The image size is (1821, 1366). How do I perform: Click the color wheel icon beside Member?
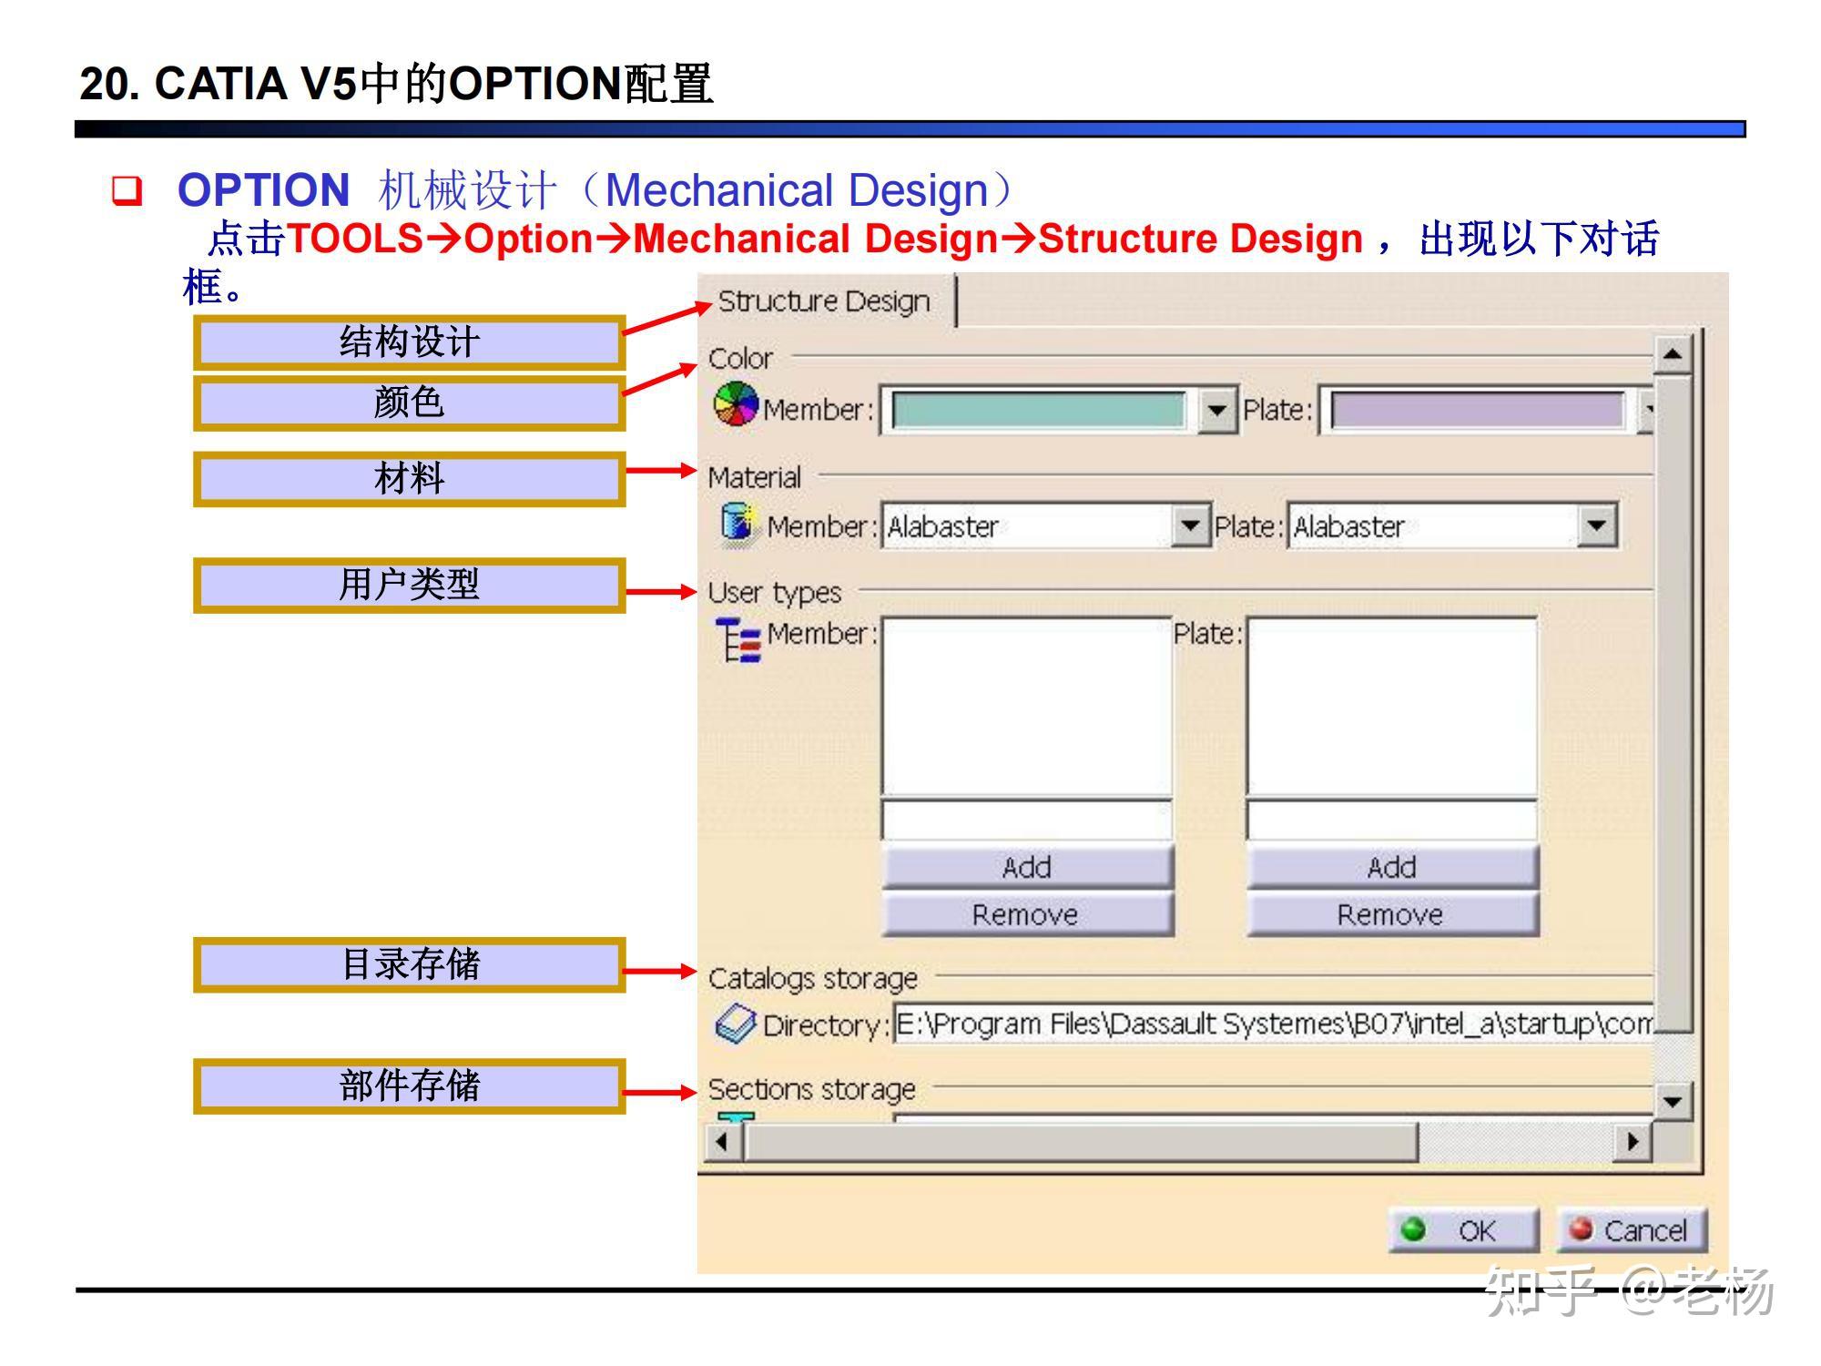coord(736,404)
